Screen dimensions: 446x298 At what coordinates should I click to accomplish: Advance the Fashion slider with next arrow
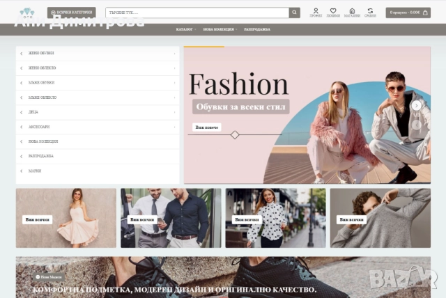click(417, 106)
